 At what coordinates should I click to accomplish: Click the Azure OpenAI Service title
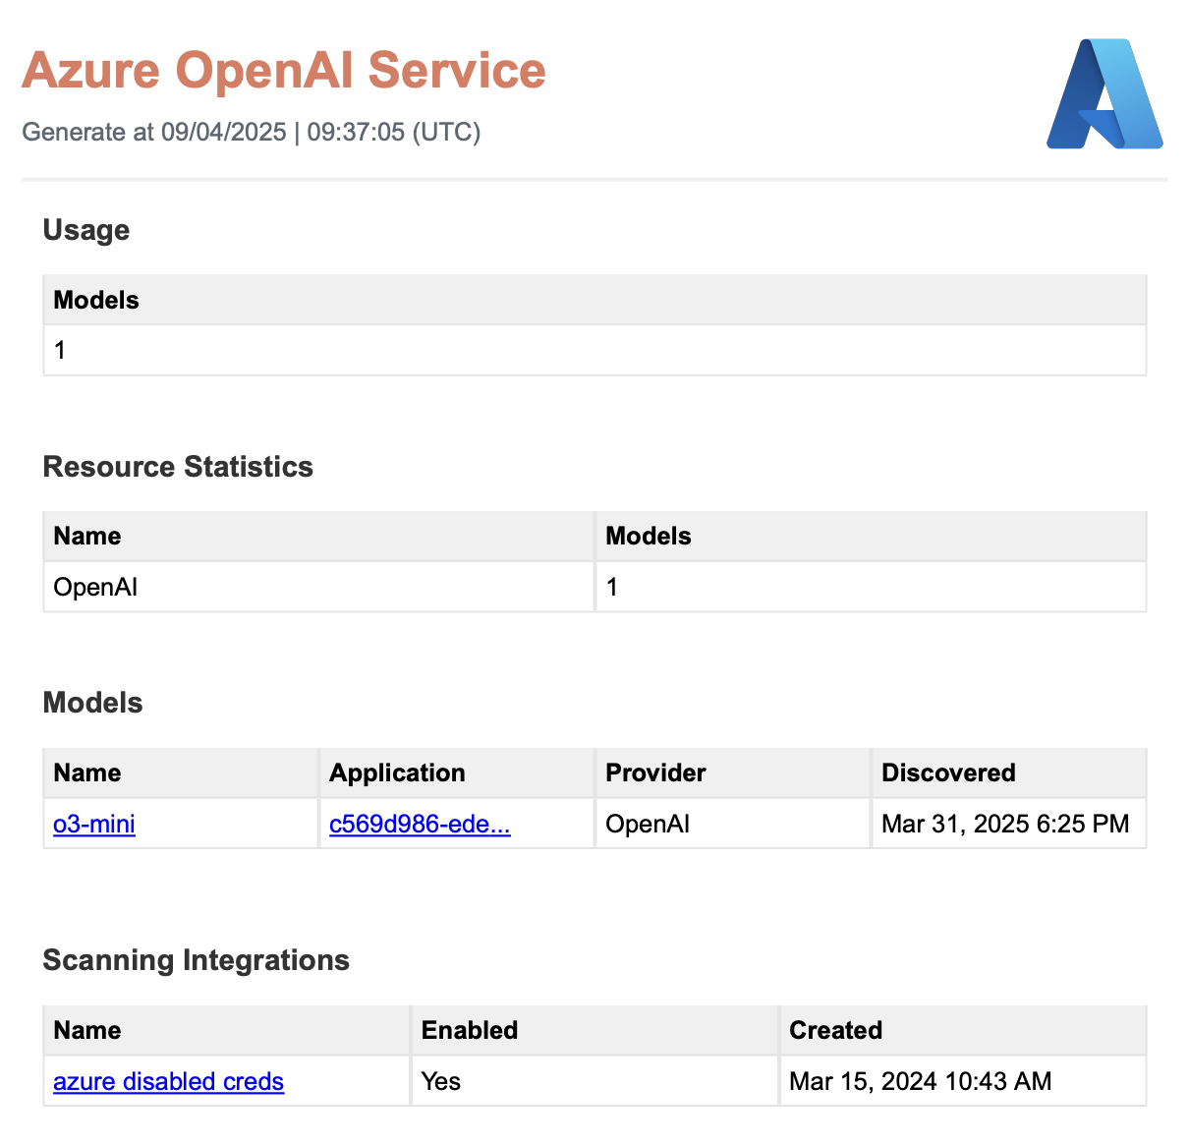[x=283, y=71]
